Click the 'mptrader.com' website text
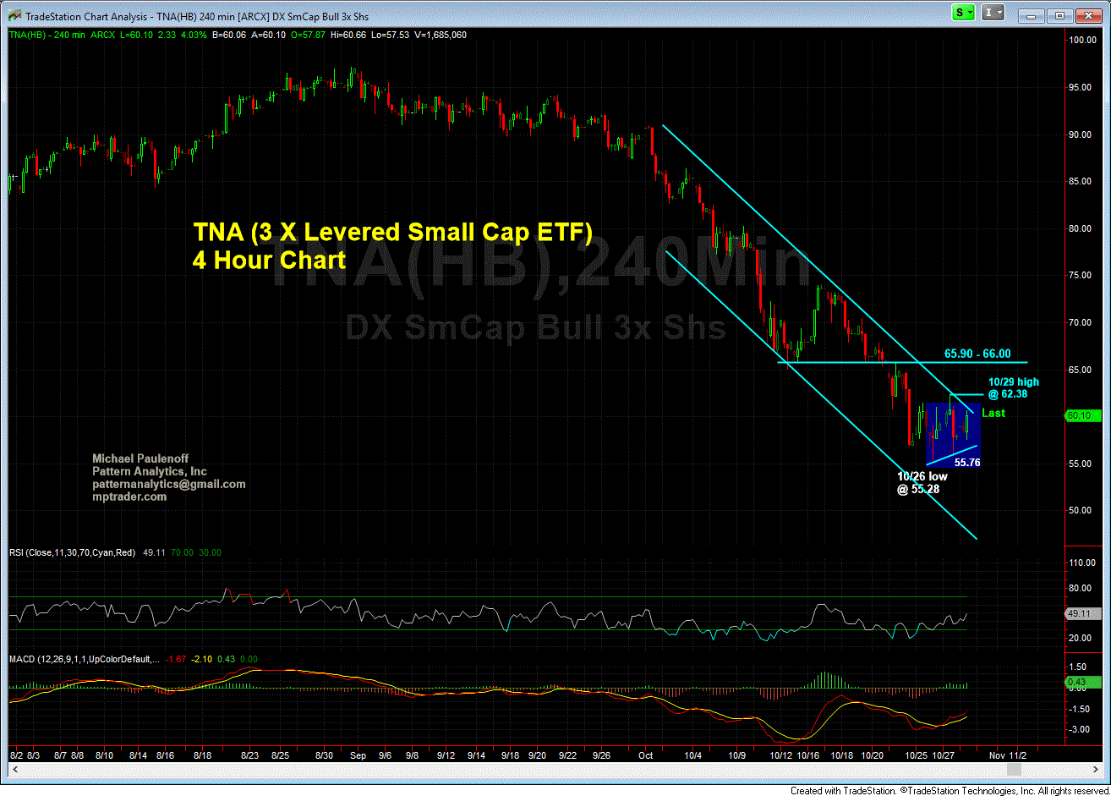The height and width of the screenshot is (796, 1111). tap(129, 497)
